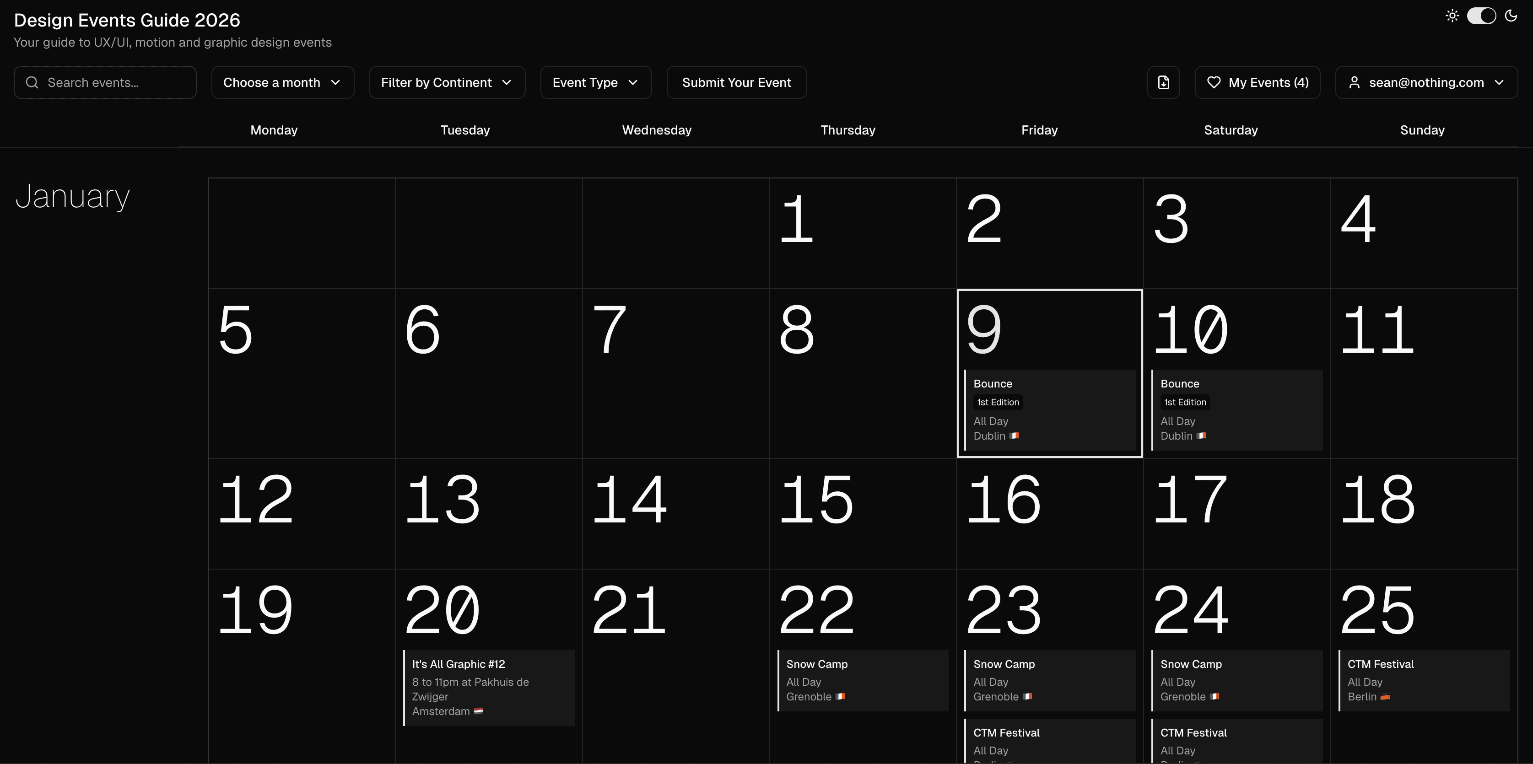
Task: Select the Snow Camp event on January 22
Action: click(x=862, y=680)
